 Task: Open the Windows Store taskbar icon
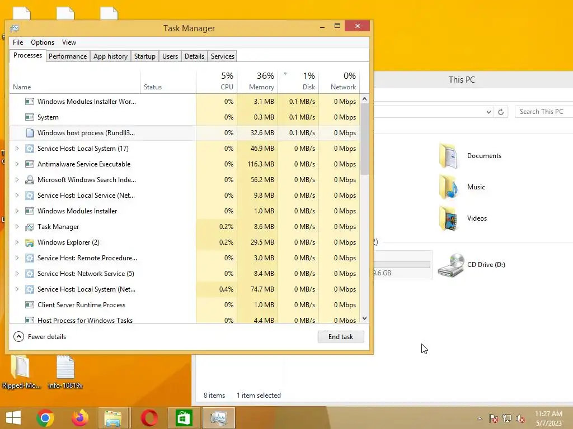(184, 418)
